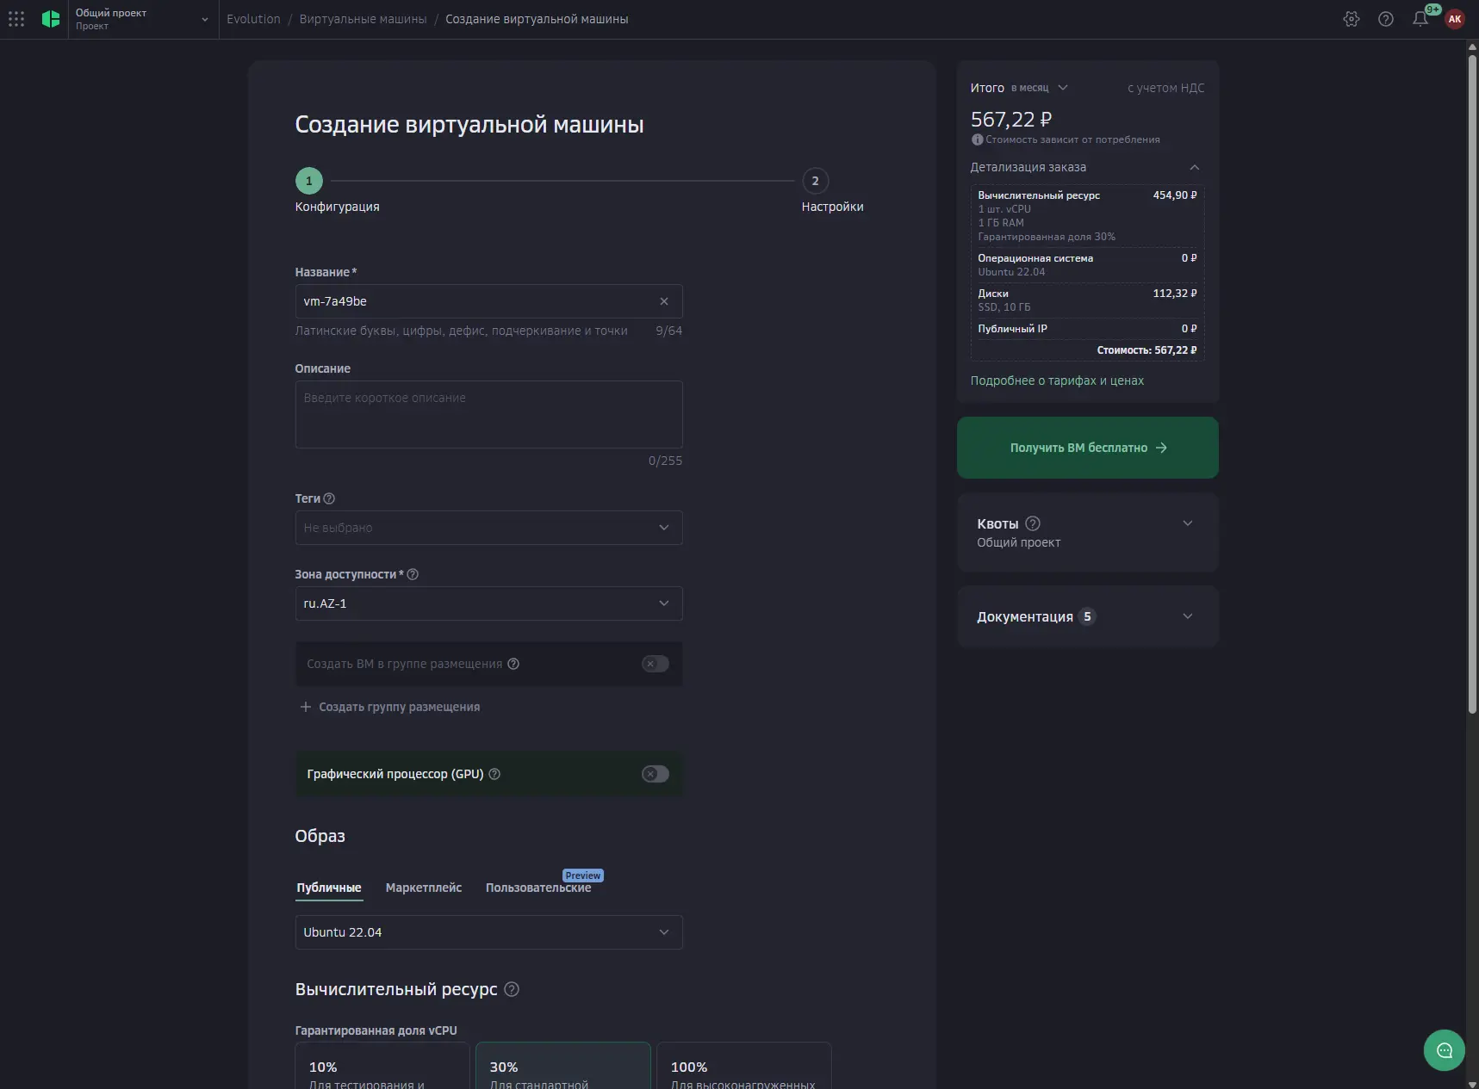This screenshot has width=1479, height=1089.
Task: Toggle the Графический процессор (GPU) switch
Action: 655,774
